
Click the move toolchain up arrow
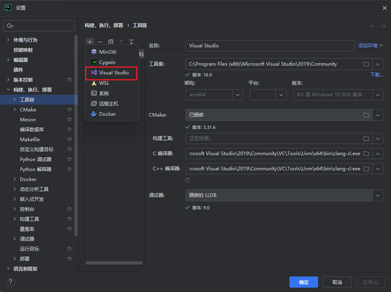(121, 42)
